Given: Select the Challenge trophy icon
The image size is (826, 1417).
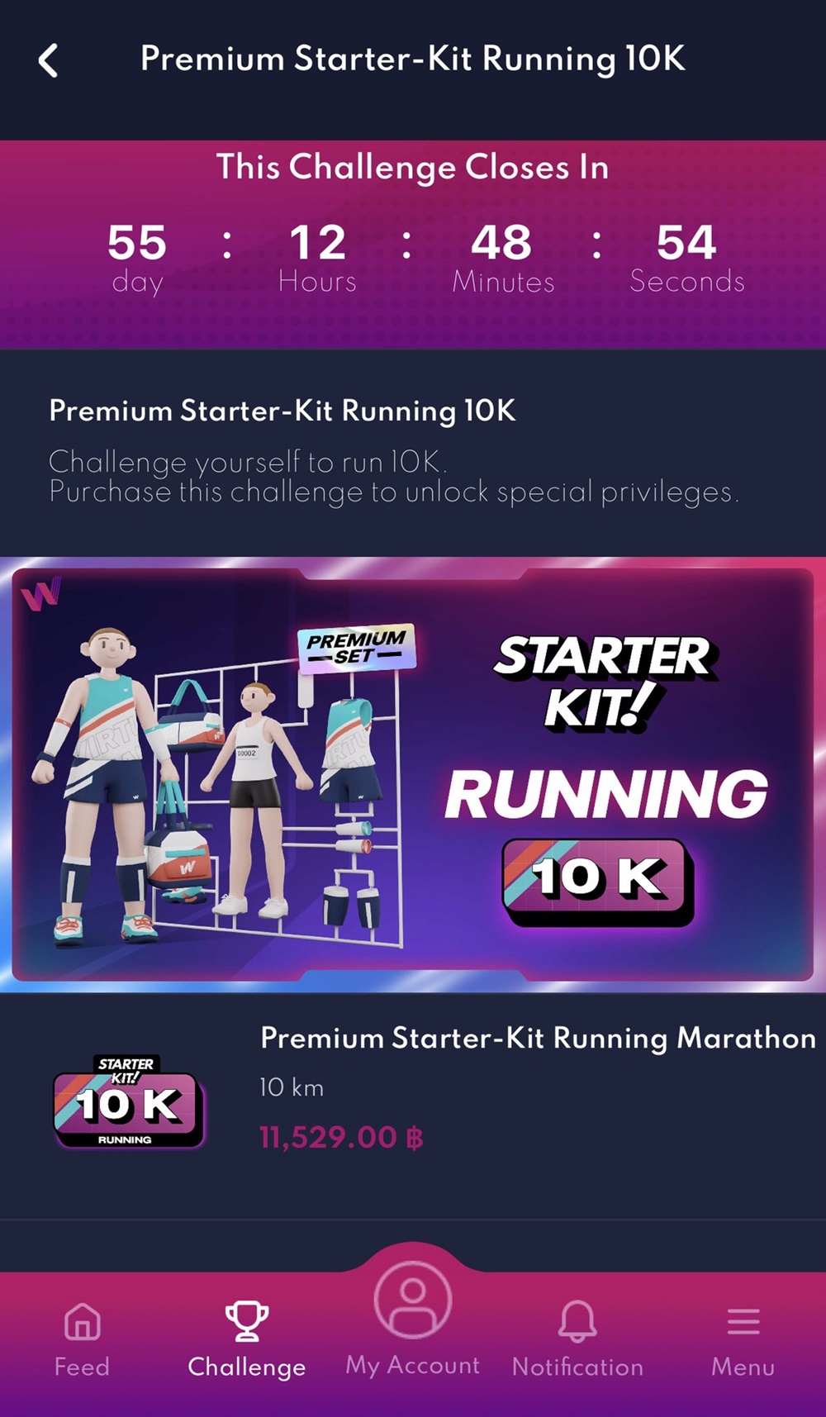Looking at the screenshot, I should click(x=247, y=1320).
